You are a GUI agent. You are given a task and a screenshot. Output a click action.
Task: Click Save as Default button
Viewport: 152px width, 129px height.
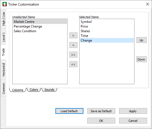pos(101,111)
